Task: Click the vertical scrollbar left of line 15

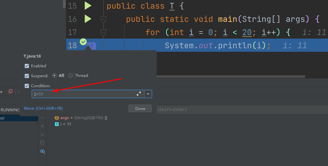Action: click(x=64, y=4)
